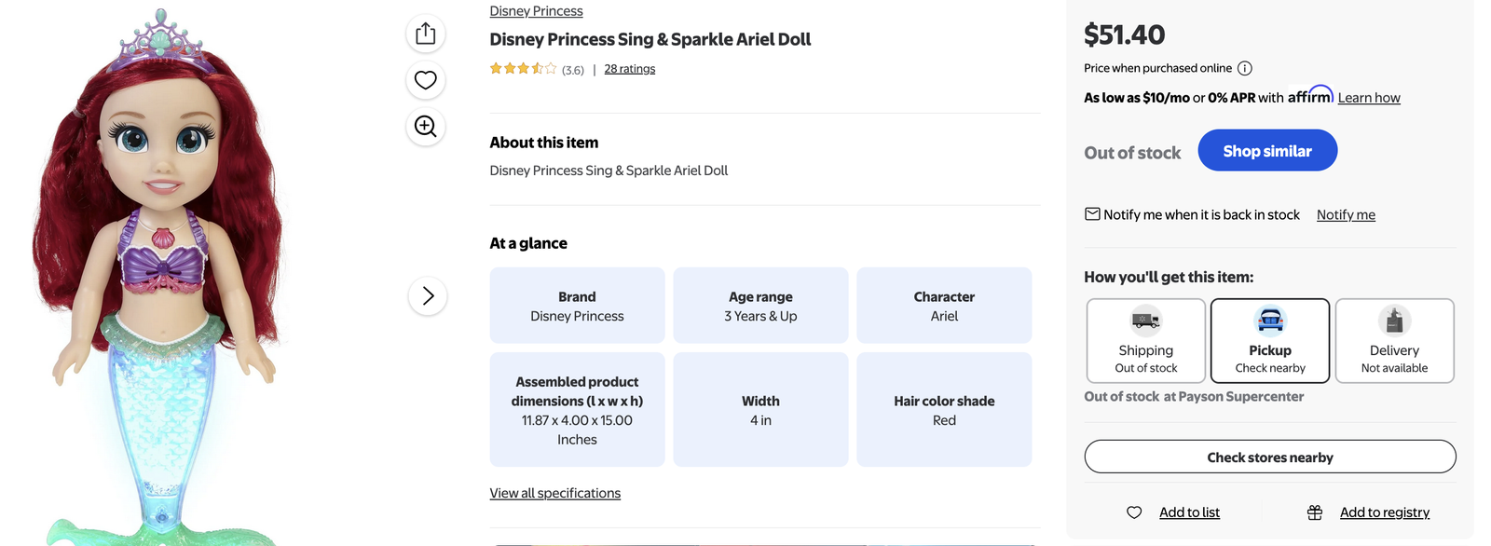Viewport: 1491px width, 546px height.
Task: Expand View all specifications
Action: [x=555, y=493]
